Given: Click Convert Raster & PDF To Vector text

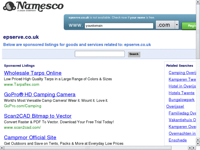Looking at the screenshot, I should (59, 122).
